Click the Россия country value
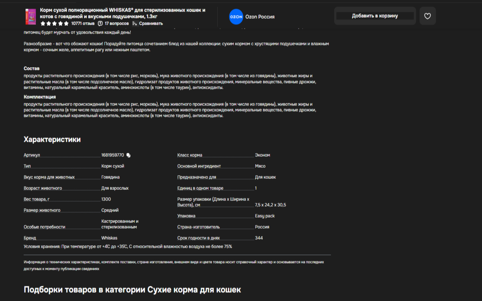Viewport: 482px width, 301px height. pyautogui.click(x=262, y=227)
